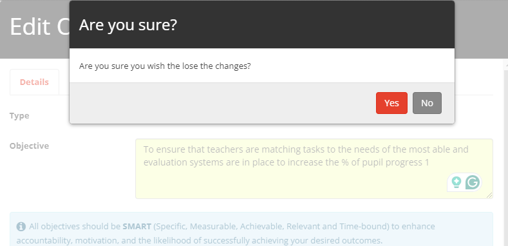Click the Type field label
The image size is (508, 246).
(19, 116)
